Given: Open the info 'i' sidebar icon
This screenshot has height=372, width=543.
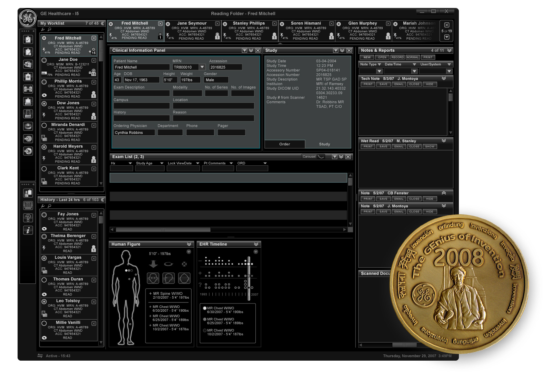Looking at the screenshot, I should pos(28,230).
